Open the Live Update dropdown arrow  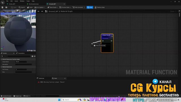[44, 7]
